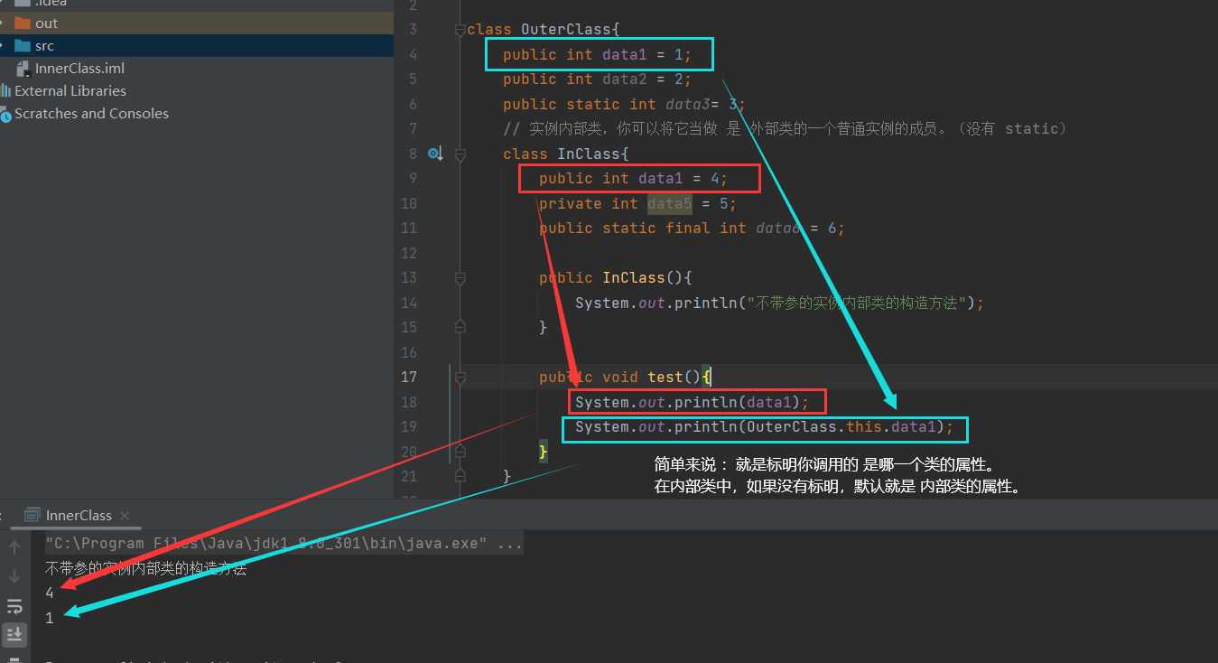Collapse the InClass constructor fold line 13

click(460, 278)
